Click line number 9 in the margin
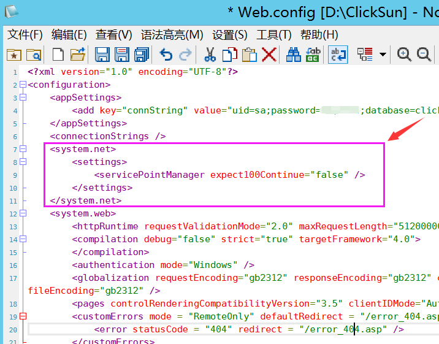This screenshot has width=439, height=344. click(15, 175)
